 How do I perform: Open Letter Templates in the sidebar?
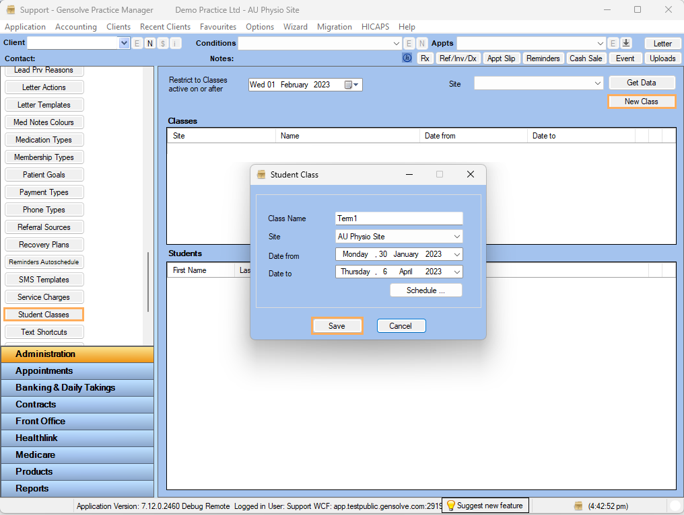[x=44, y=105]
